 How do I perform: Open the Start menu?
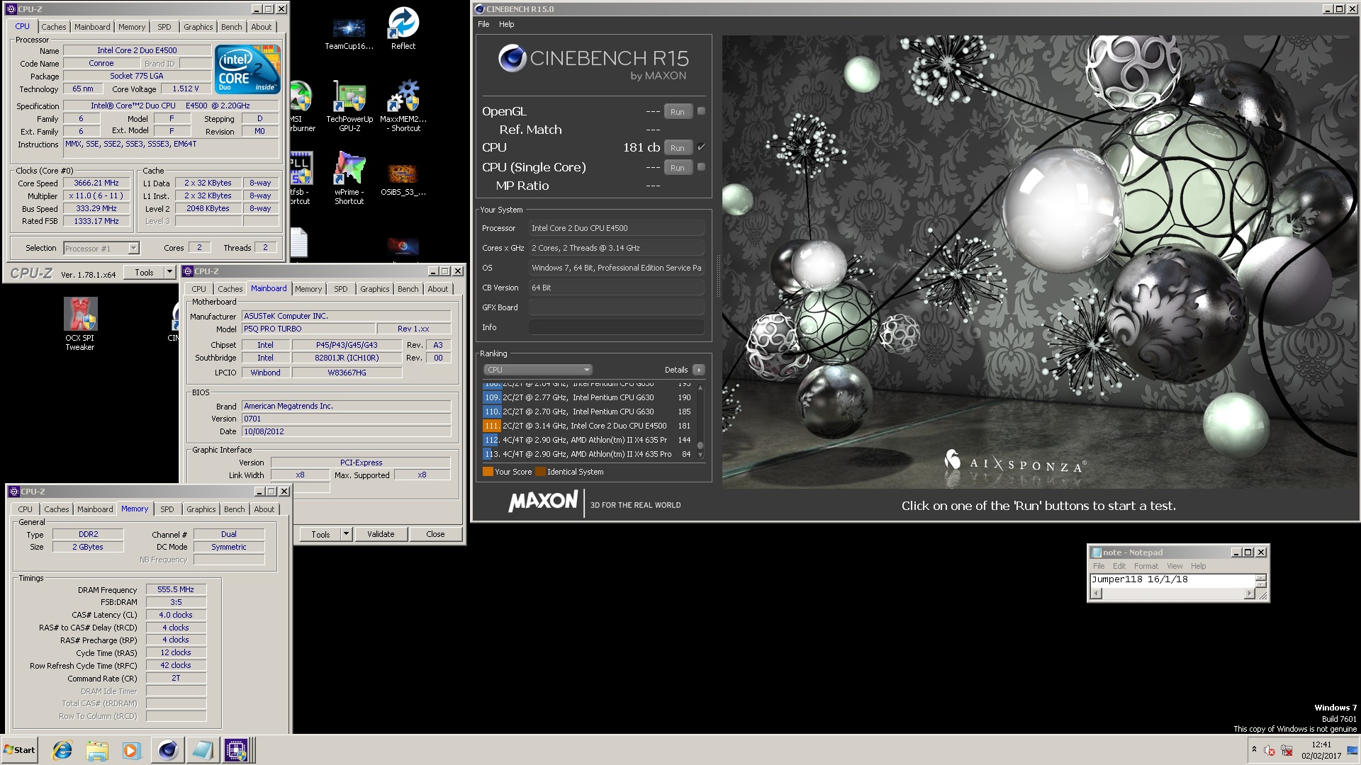(x=20, y=750)
